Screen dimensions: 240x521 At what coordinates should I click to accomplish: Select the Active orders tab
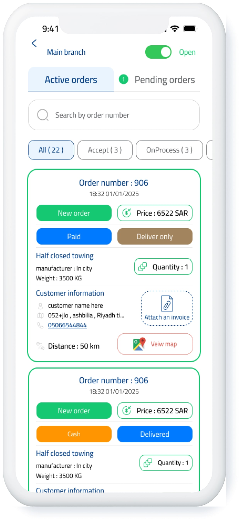pyautogui.click(x=71, y=80)
